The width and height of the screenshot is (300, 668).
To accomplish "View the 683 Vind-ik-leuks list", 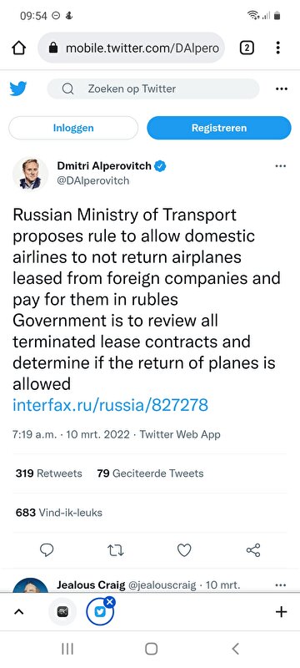I will tap(59, 513).
